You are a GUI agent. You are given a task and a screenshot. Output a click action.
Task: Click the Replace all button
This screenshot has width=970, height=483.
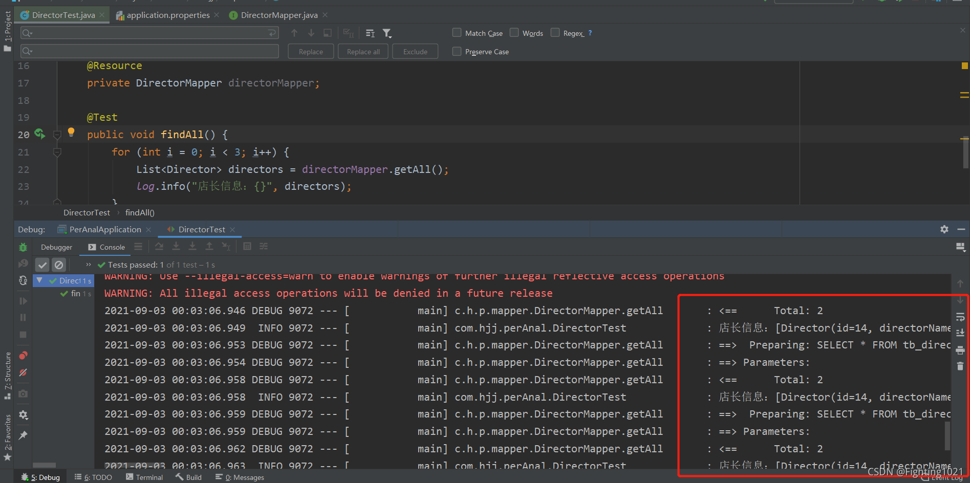(x=363, y=52)
